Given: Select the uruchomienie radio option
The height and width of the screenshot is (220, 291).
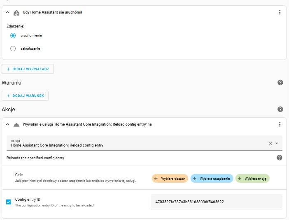Looking at the screenshot, I should (13, 35).
